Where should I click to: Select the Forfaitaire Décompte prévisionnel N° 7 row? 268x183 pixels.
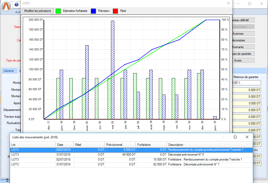coord(131,164)
